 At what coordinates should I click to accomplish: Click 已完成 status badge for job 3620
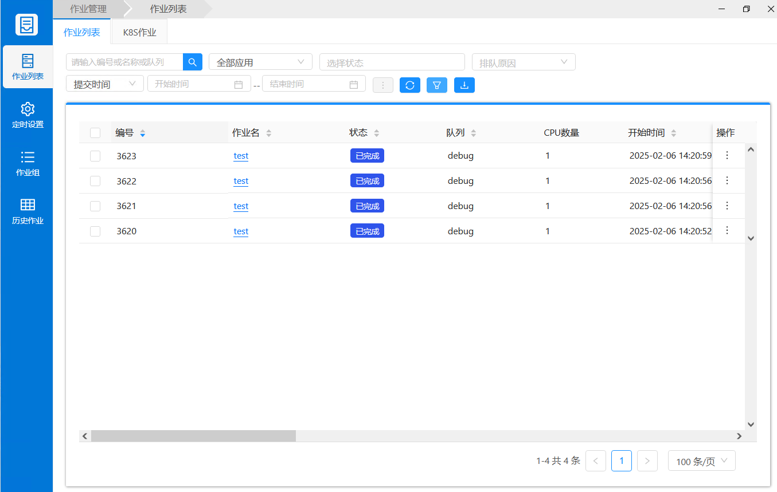(367, 231)
